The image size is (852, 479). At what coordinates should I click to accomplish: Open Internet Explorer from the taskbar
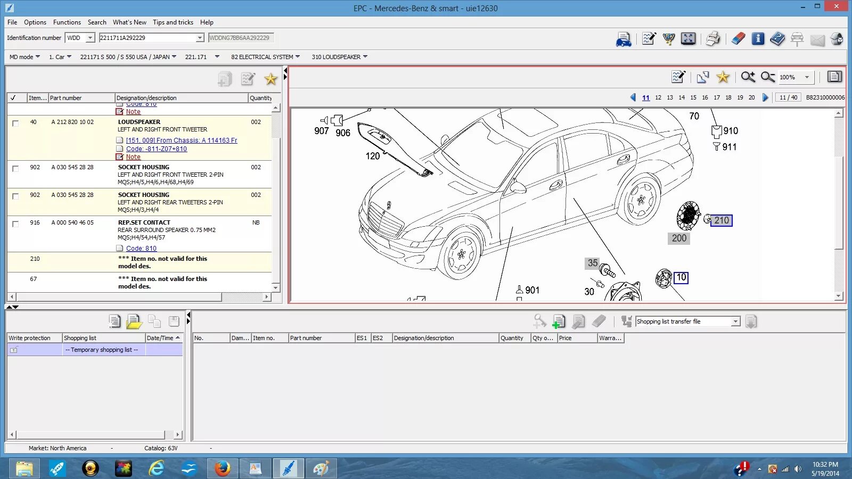(x=157, y=468)
